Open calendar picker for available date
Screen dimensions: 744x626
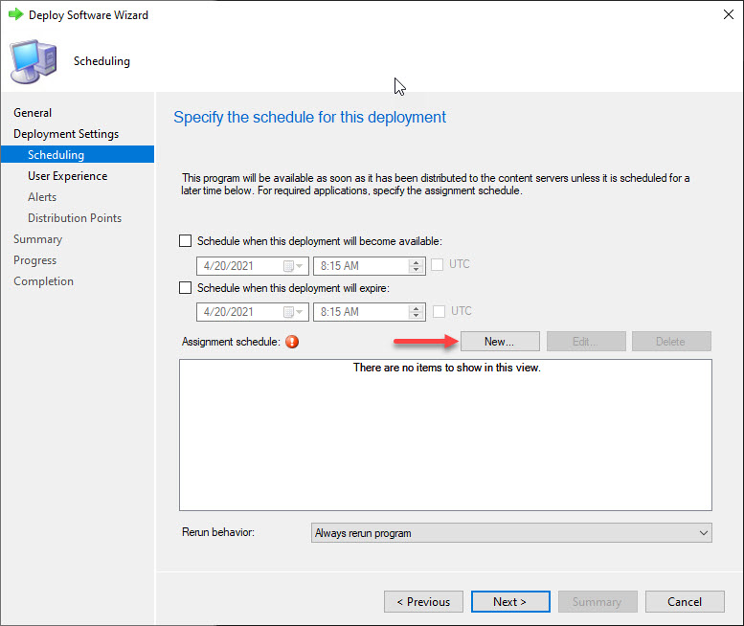(x=293, y=266)
